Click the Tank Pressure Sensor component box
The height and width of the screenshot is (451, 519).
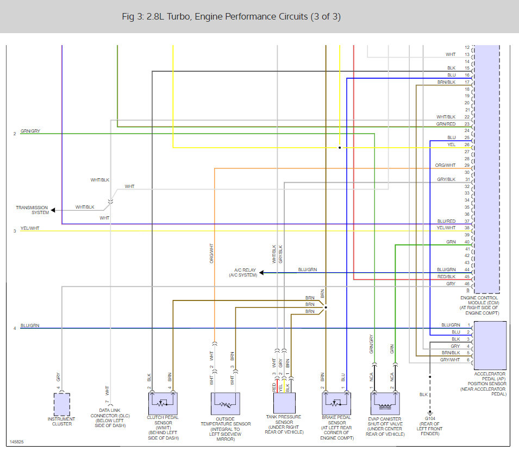284,403
